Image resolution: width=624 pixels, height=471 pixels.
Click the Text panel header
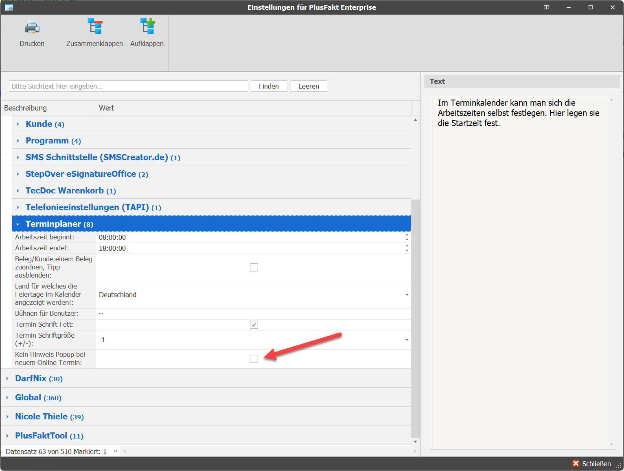coord(522,81)
